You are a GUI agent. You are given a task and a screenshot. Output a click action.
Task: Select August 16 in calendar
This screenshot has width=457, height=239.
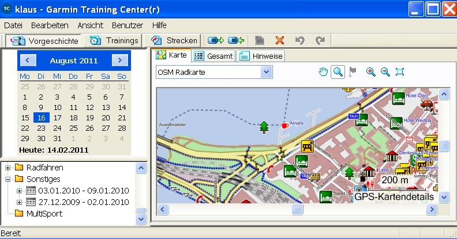tap(41, 117)
